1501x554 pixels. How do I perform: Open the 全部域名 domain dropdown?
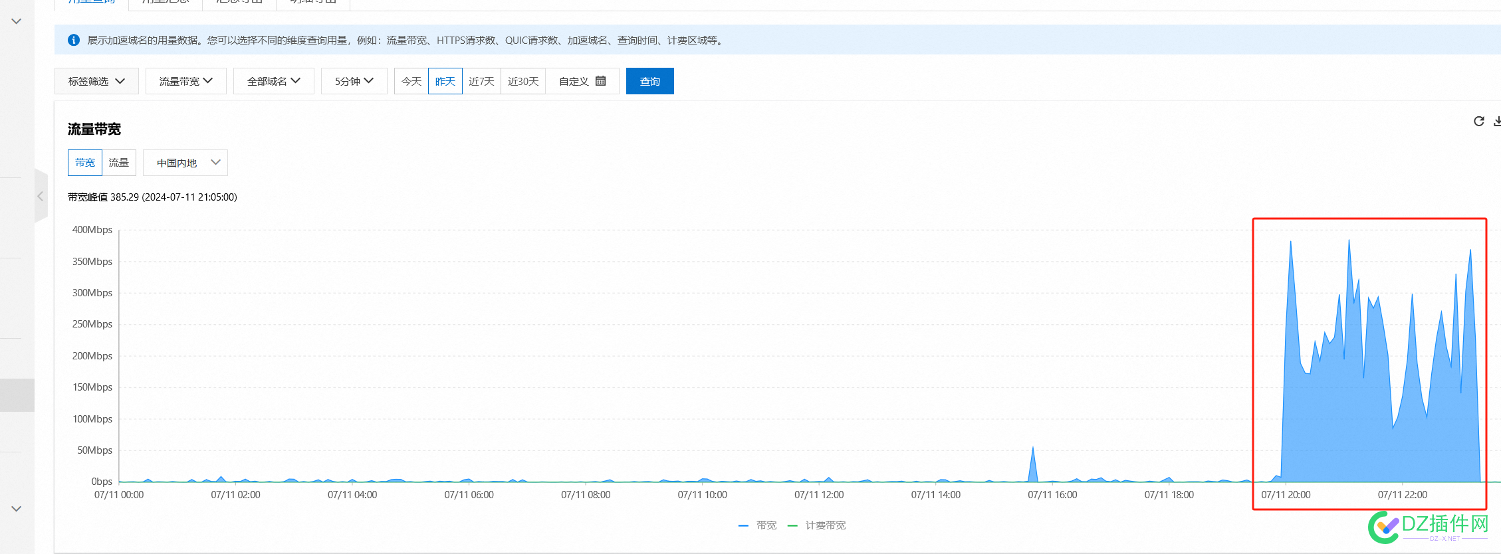[274, 81]
